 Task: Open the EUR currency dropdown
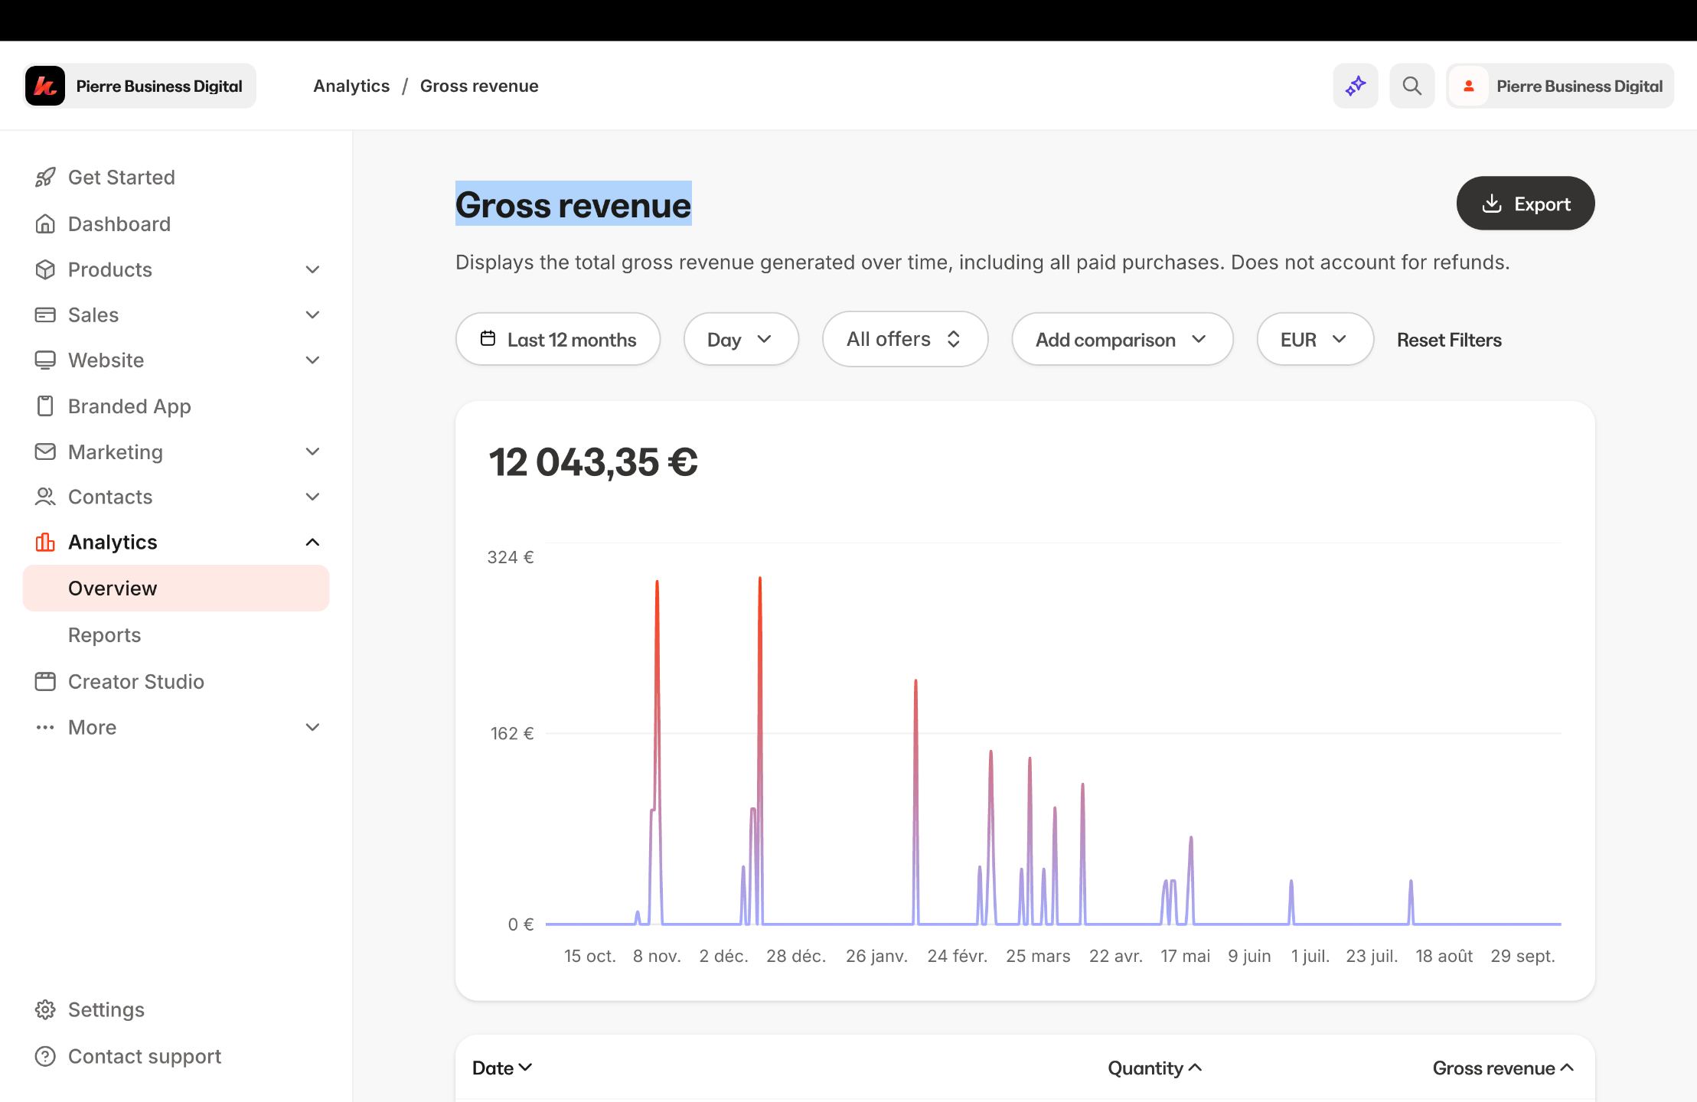point(1314,340)
